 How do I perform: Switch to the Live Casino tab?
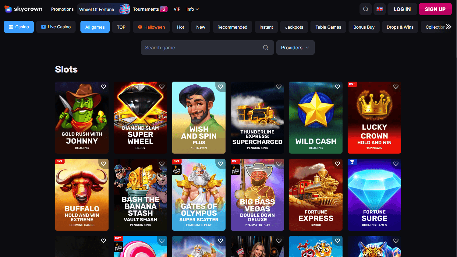coord(56,27)
